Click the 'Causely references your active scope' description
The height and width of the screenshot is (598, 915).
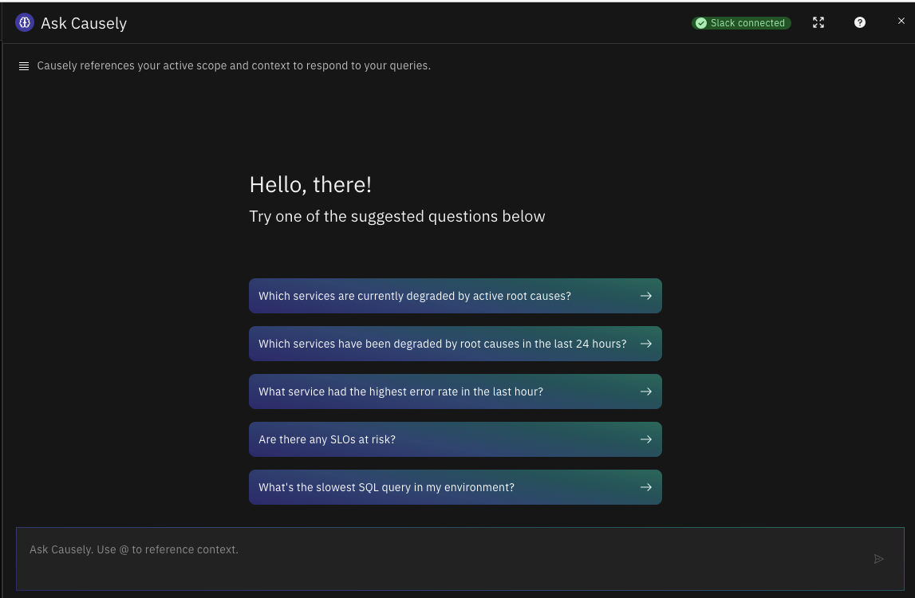pyautogui.click(x=234, y=66)
